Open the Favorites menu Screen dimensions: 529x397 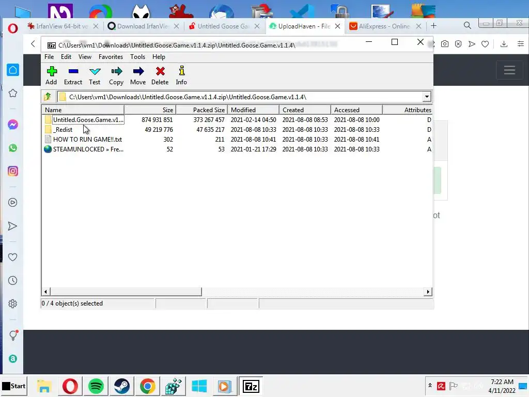[111, 57]
